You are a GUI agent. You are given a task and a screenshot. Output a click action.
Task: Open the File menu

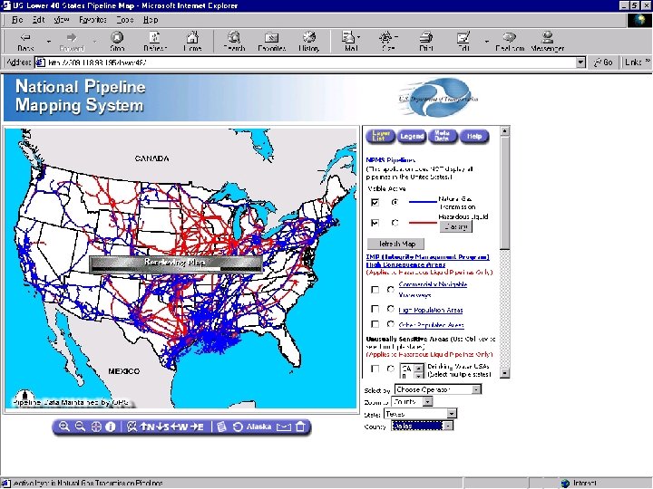click(17, 20)
